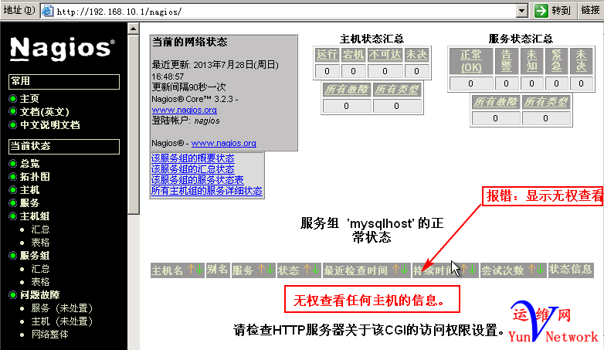The image size is (604, 350).
Task: Click 宕机 in host status totals
Action: tap(353, 55)
